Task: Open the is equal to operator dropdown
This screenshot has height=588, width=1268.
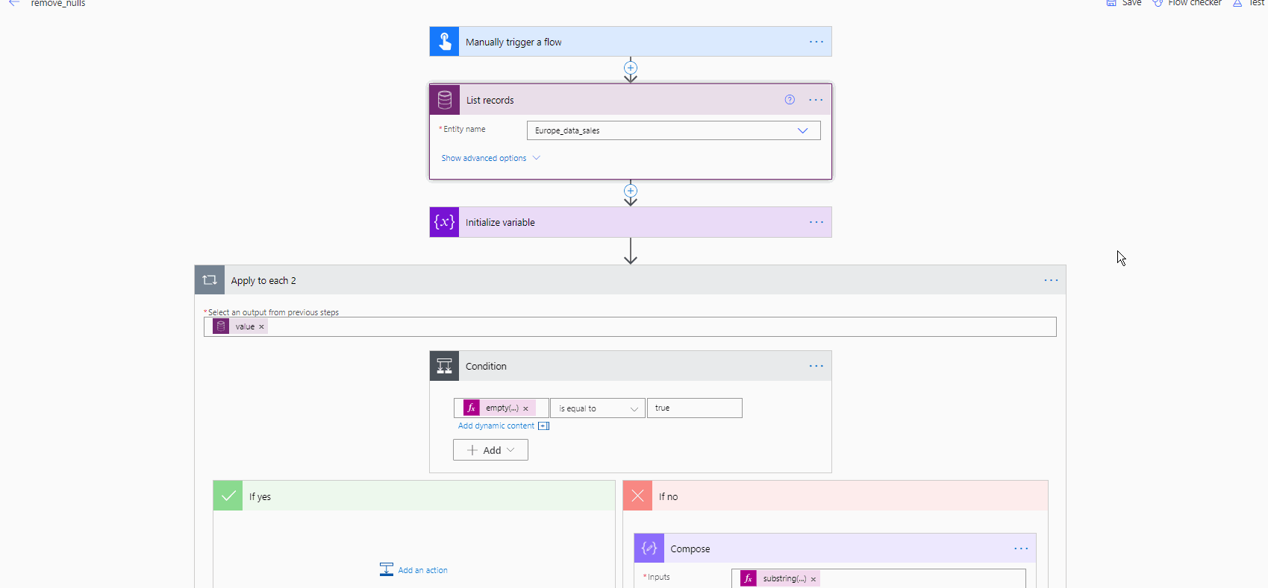Action: pyautogui.click(x=598, y=408)
